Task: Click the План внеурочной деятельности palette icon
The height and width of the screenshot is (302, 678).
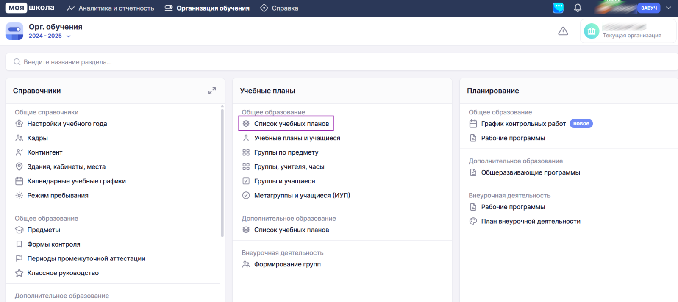Action: [473, 221]
